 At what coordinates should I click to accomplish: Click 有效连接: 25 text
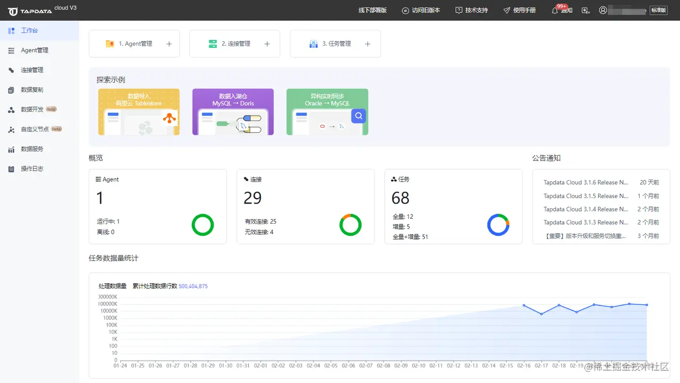[x=260, y=222]
